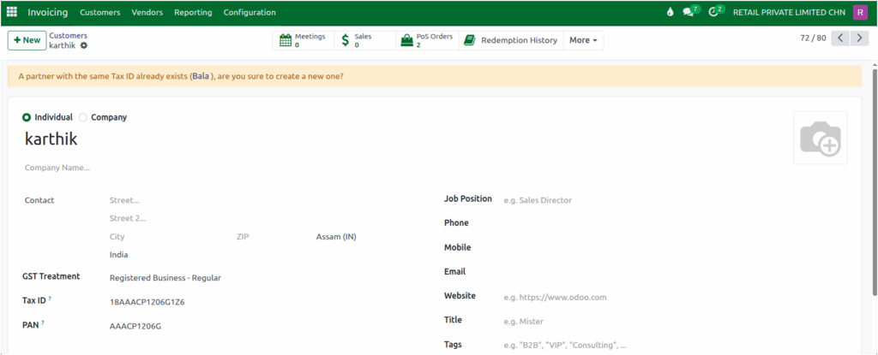Viewport: 878px width, 355px height.
Task: Open the Bala partner link in warning
Action: click(201, 76)
